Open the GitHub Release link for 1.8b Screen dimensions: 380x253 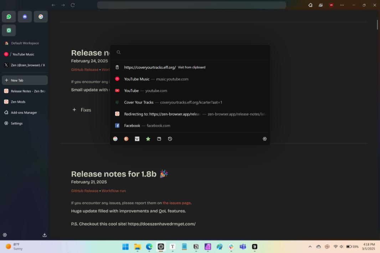pyautogui.click(x=84, y=191)
